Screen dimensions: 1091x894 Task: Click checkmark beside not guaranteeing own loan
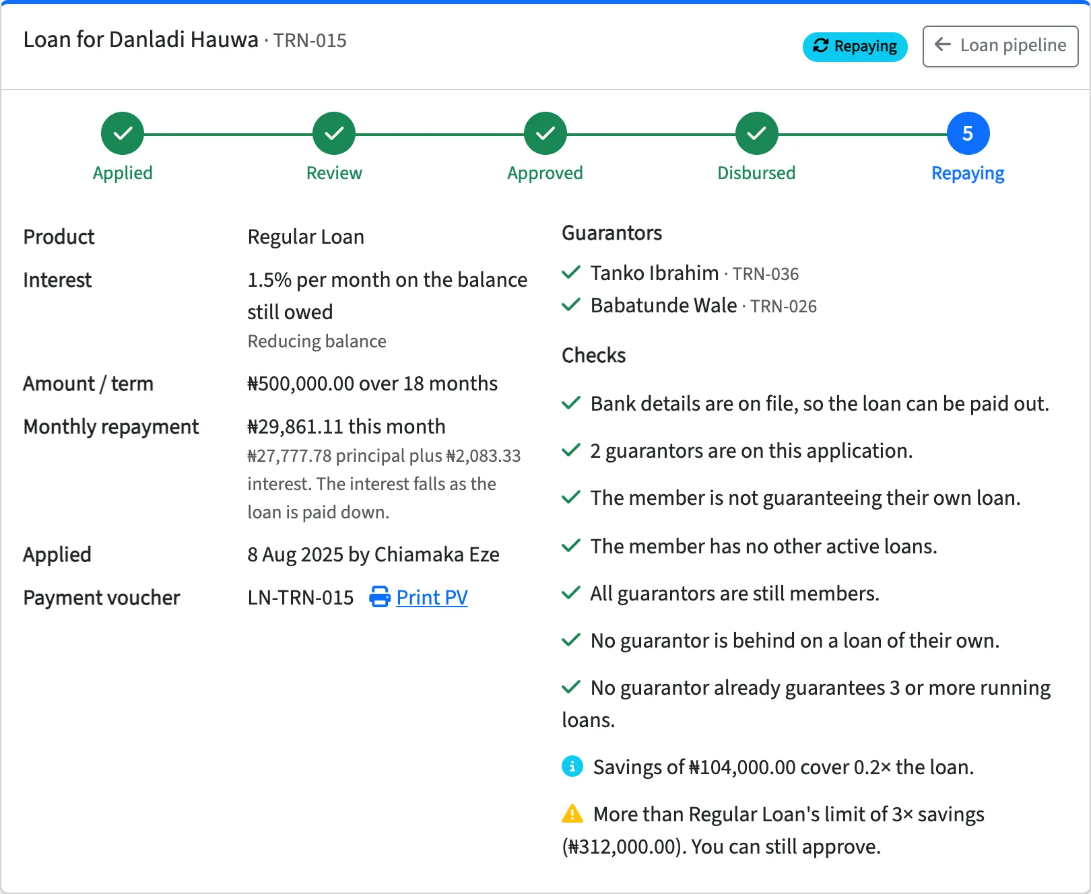(571, 497)
